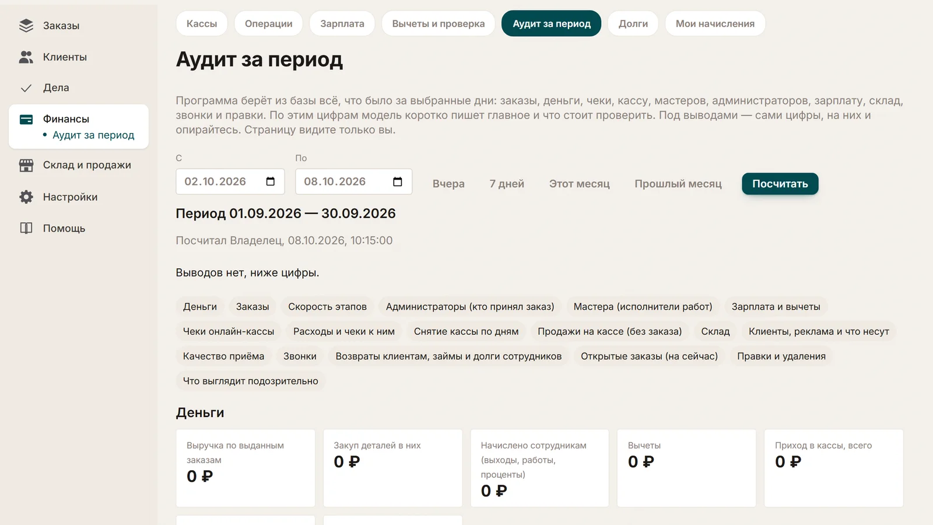Open calendar picker for the start date
This screenshot has width=933, height=525.
[271, 181]
